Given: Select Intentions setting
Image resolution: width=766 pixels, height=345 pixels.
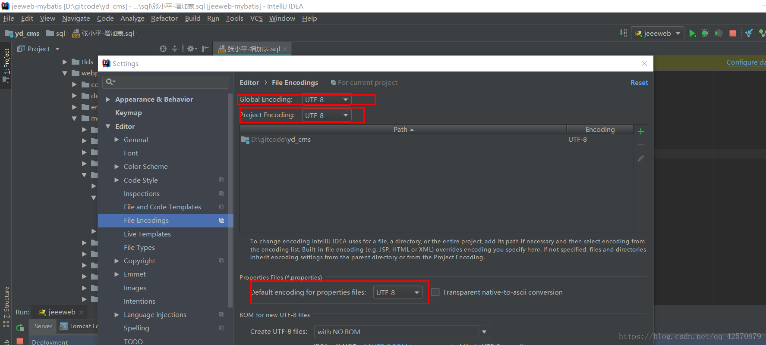Looking at the screenshot, I should point(139,301).
